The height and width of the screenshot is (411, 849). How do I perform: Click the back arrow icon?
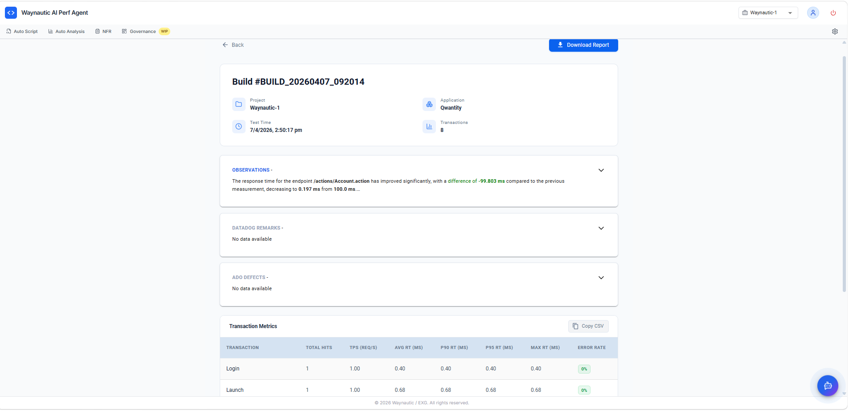[x=225, y=45]
